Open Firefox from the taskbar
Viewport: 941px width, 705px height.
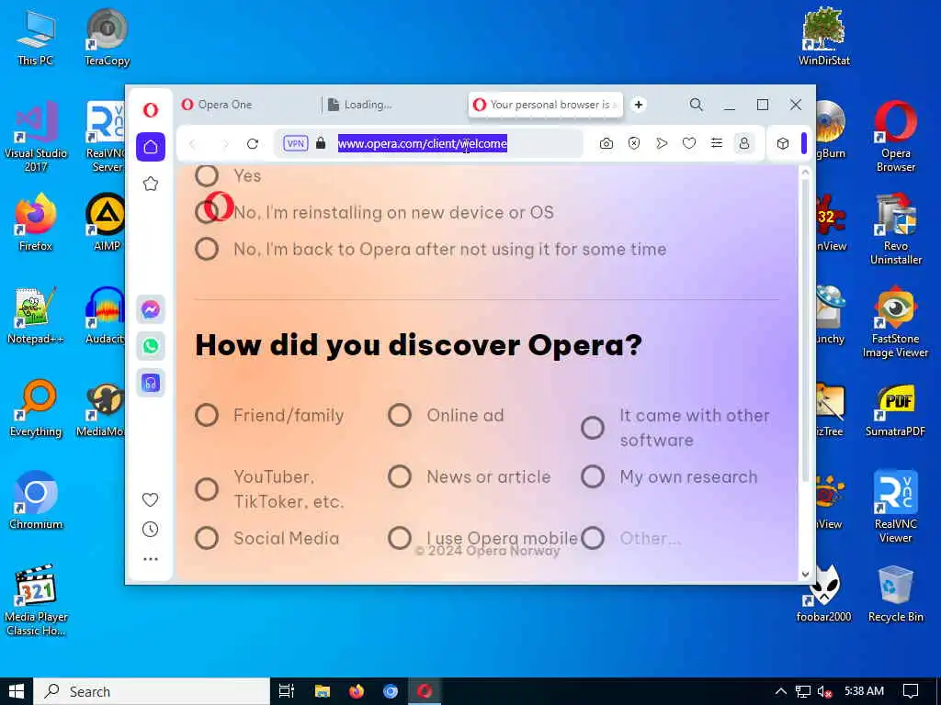pyautogui.click(x=357, y=691)
